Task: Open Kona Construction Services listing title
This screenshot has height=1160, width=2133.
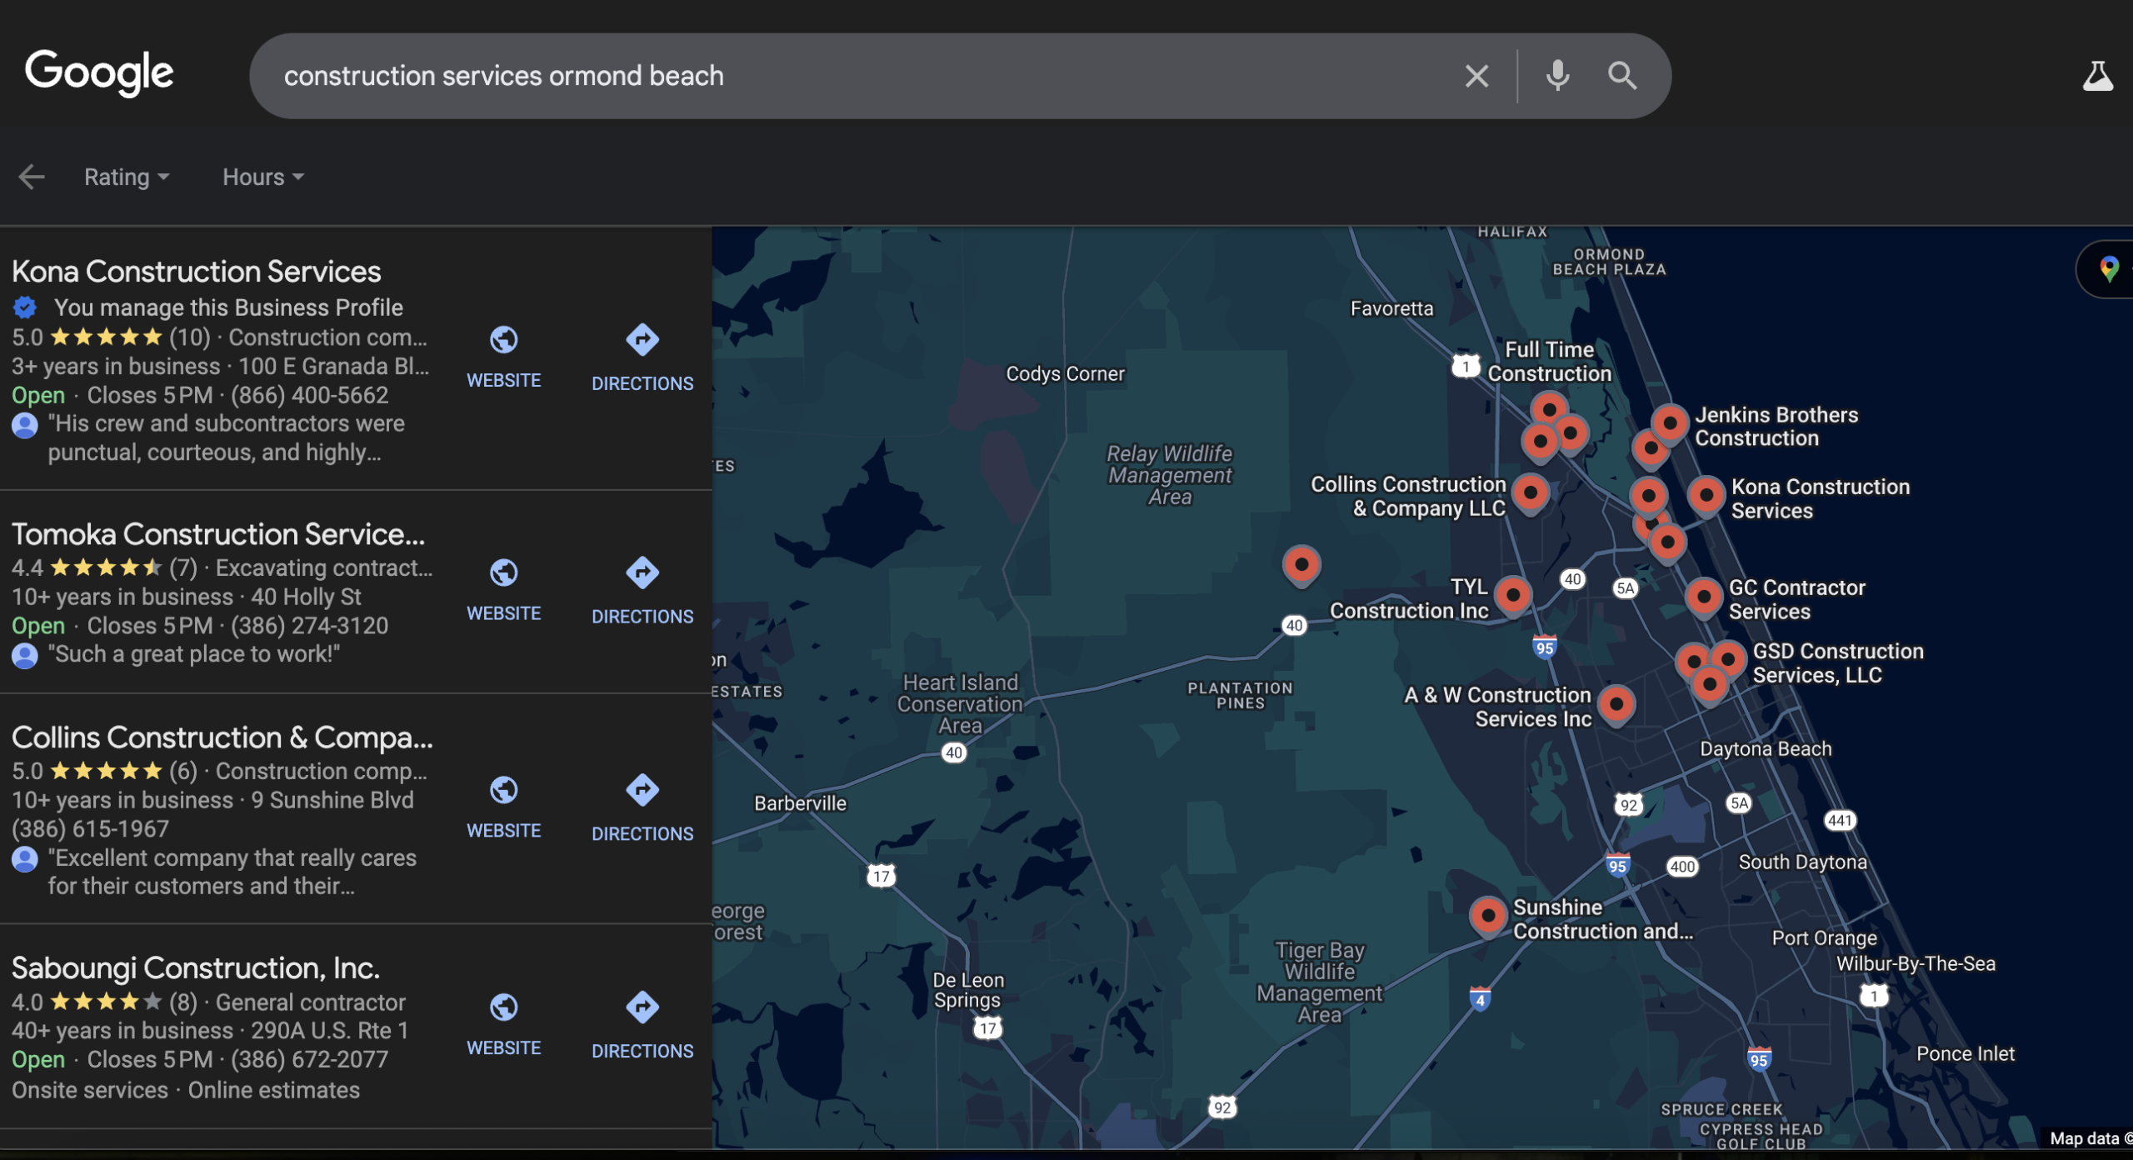Action: point(197,272)
